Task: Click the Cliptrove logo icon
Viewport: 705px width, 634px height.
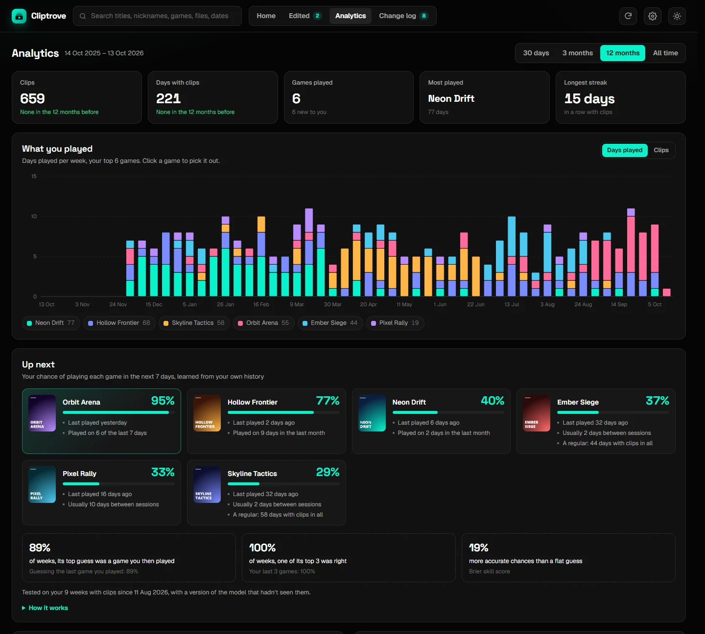Action: click(19, 16)
